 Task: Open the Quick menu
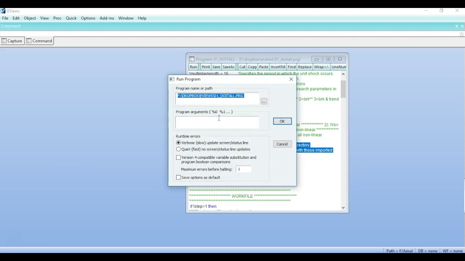71,18
